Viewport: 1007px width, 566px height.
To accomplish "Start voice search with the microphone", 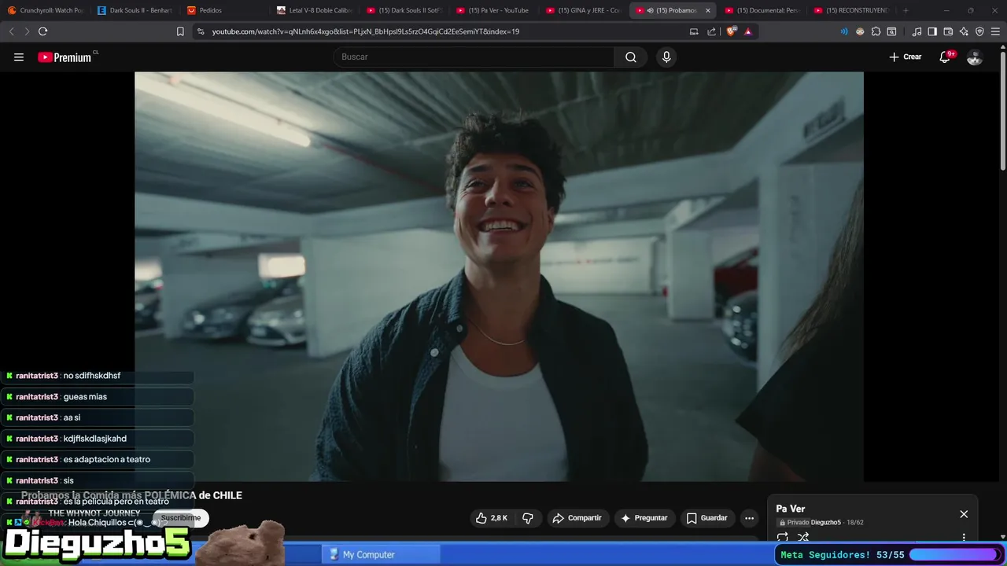I will [x=666, y=57].
